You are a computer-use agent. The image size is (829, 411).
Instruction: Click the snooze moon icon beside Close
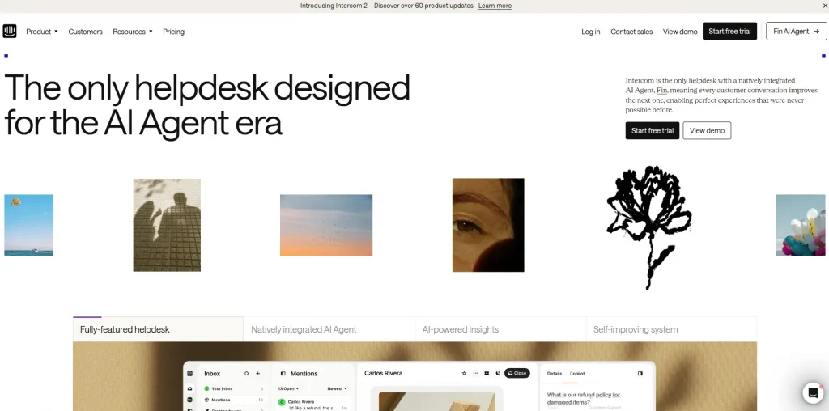pyautogui.click(x=498, y=373)
